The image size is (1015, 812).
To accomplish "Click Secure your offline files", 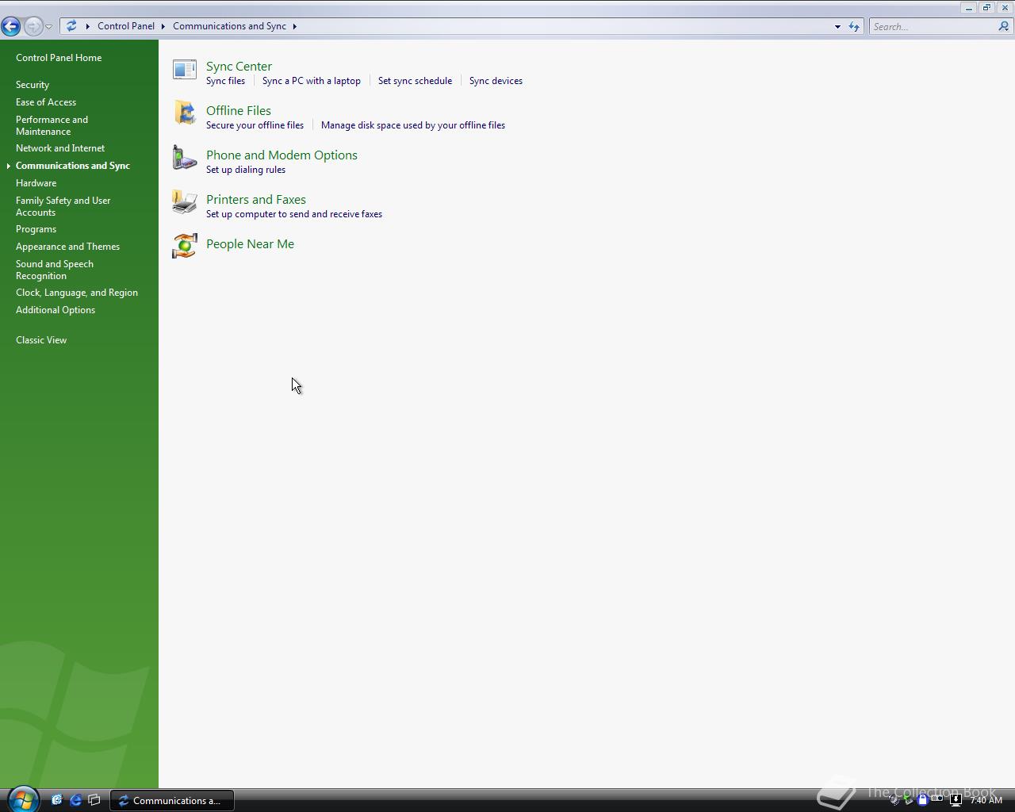I will [255, 125].
